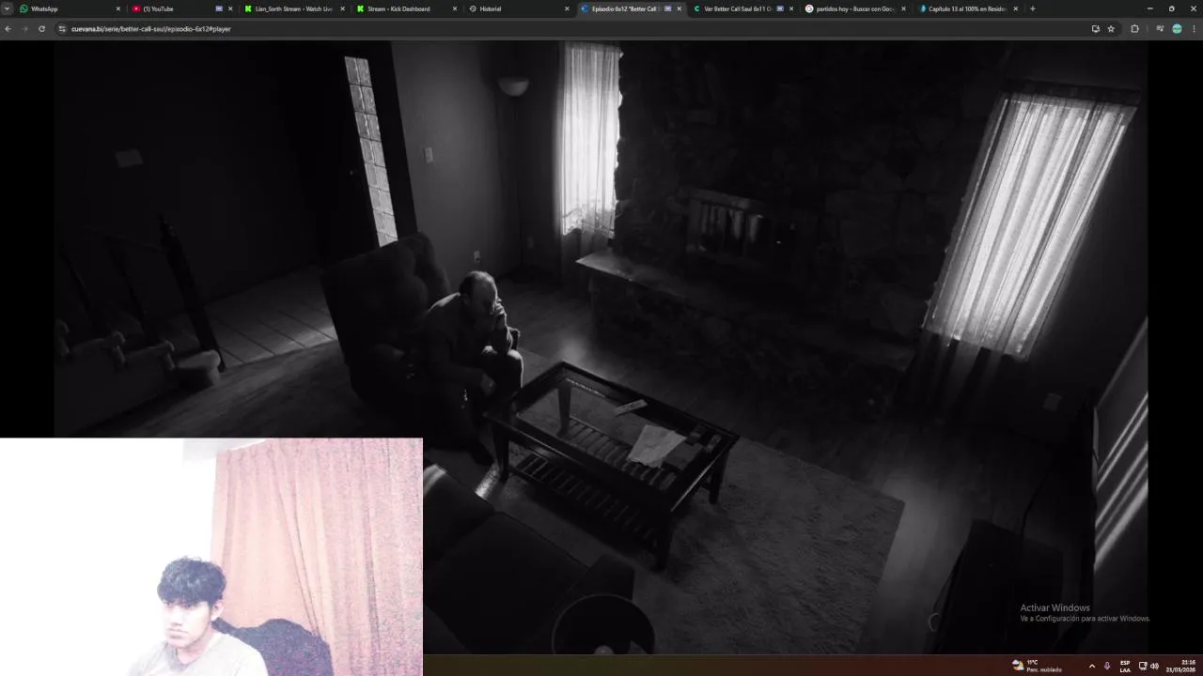Open the Chrome three-dot menu

1194,29
